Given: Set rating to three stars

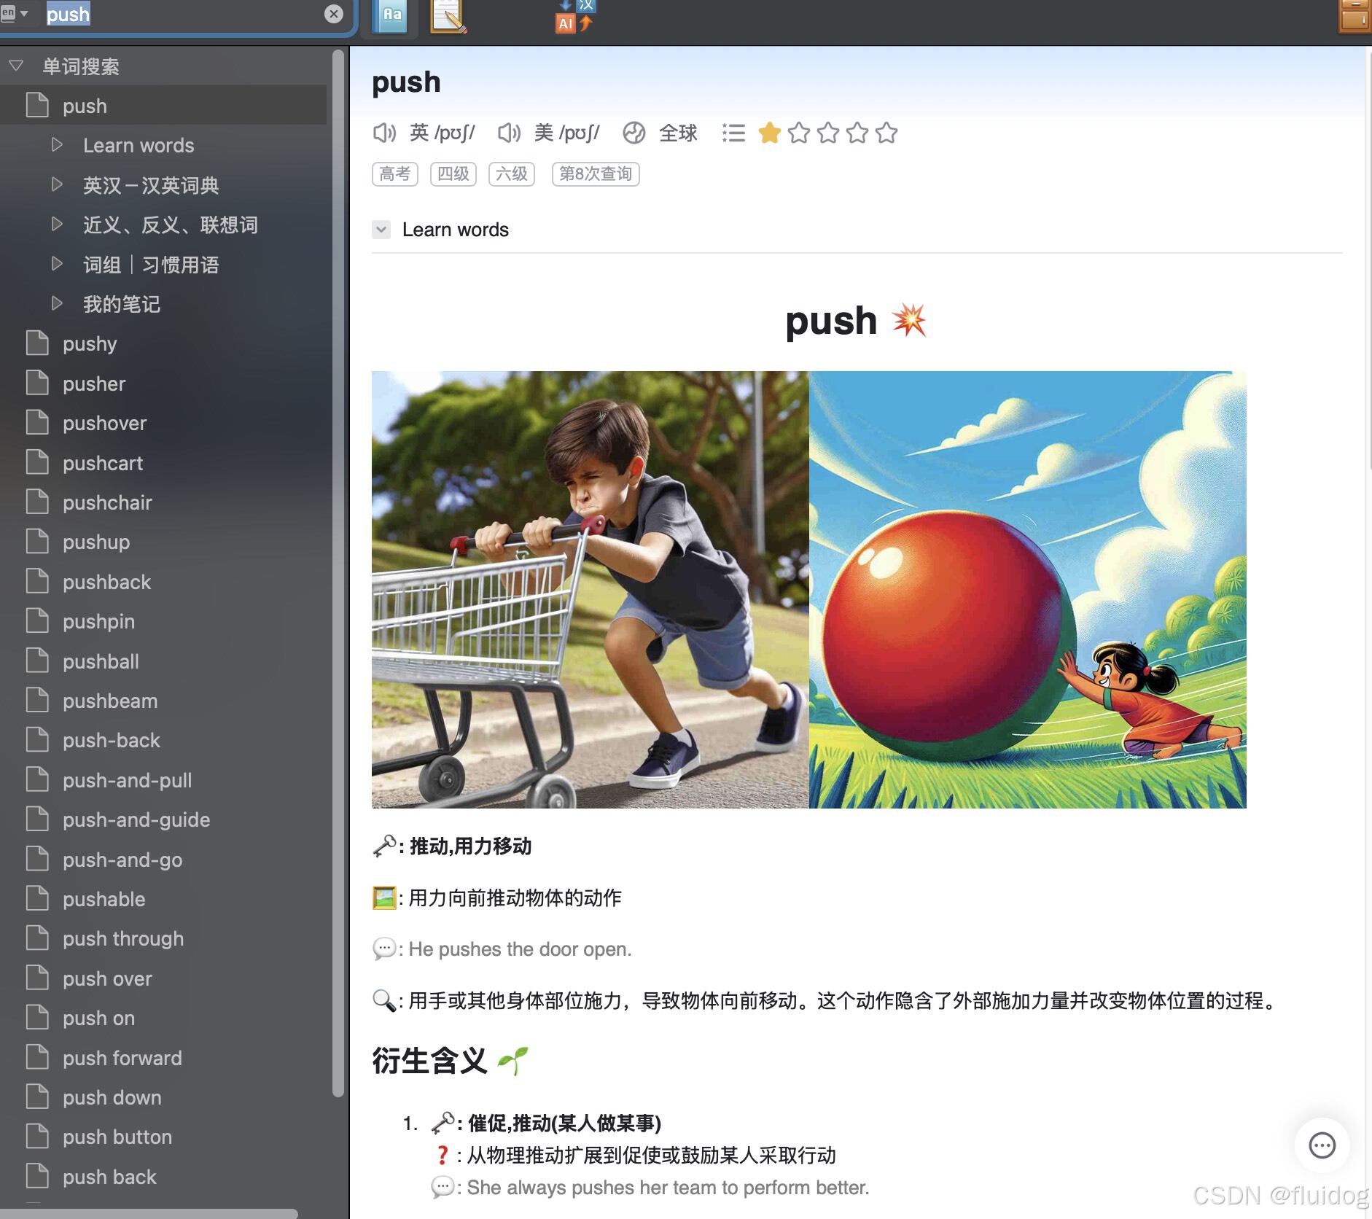Looking at the screenshot, I should (828, 133).
